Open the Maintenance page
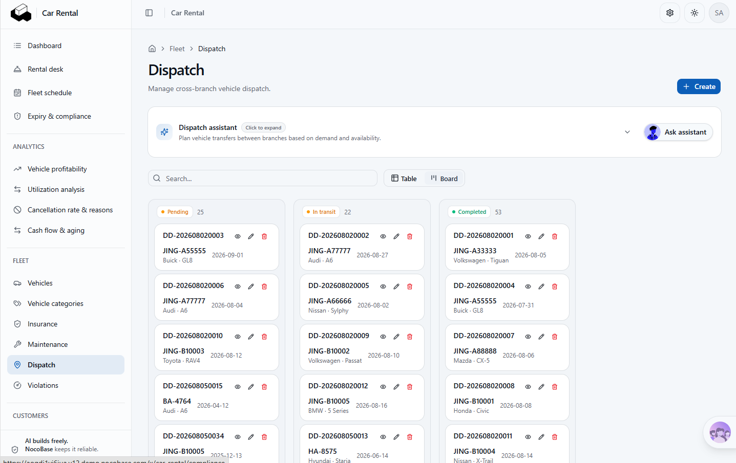This screenshot has width=736, height=463. click(x=66, y=344)
